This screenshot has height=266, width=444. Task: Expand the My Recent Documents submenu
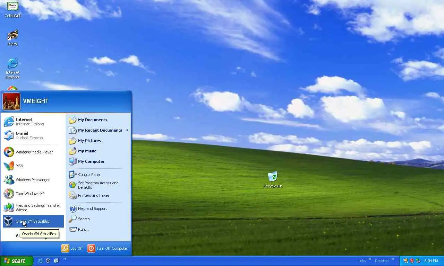point(99,130)
